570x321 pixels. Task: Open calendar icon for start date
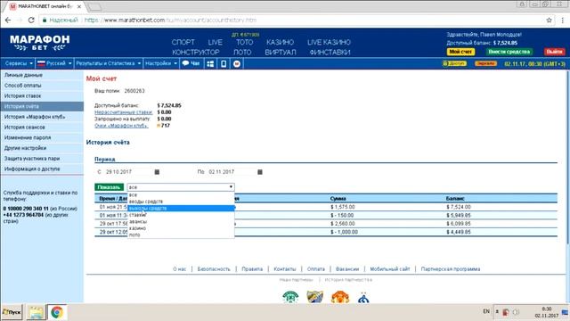[157, 172]
